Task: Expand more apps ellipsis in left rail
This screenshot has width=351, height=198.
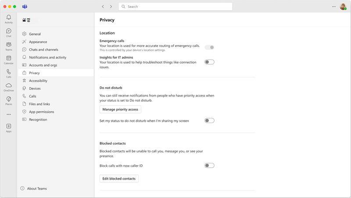Action: pos(8,114)
